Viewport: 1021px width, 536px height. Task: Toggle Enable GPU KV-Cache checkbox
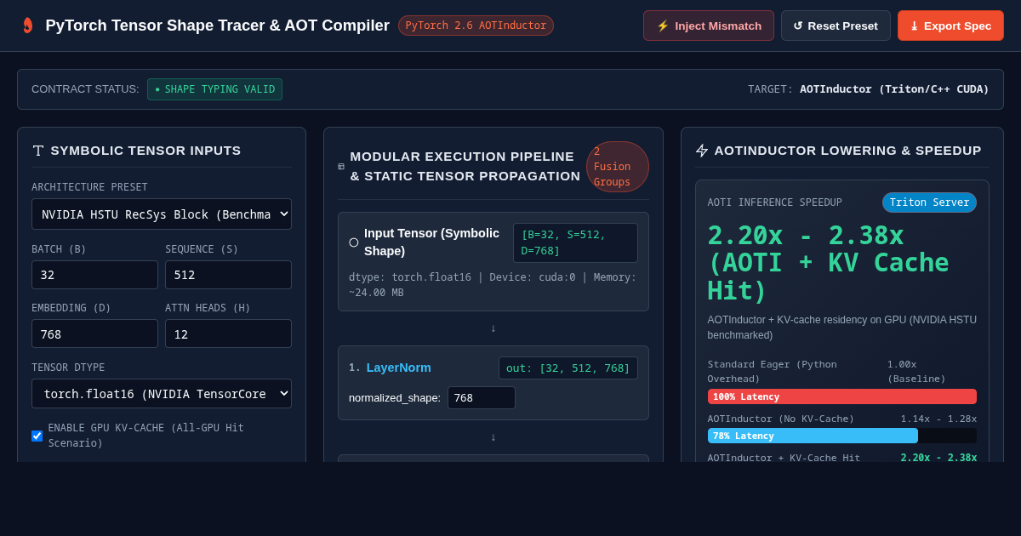pyautogui.click(x=37, y=436)
